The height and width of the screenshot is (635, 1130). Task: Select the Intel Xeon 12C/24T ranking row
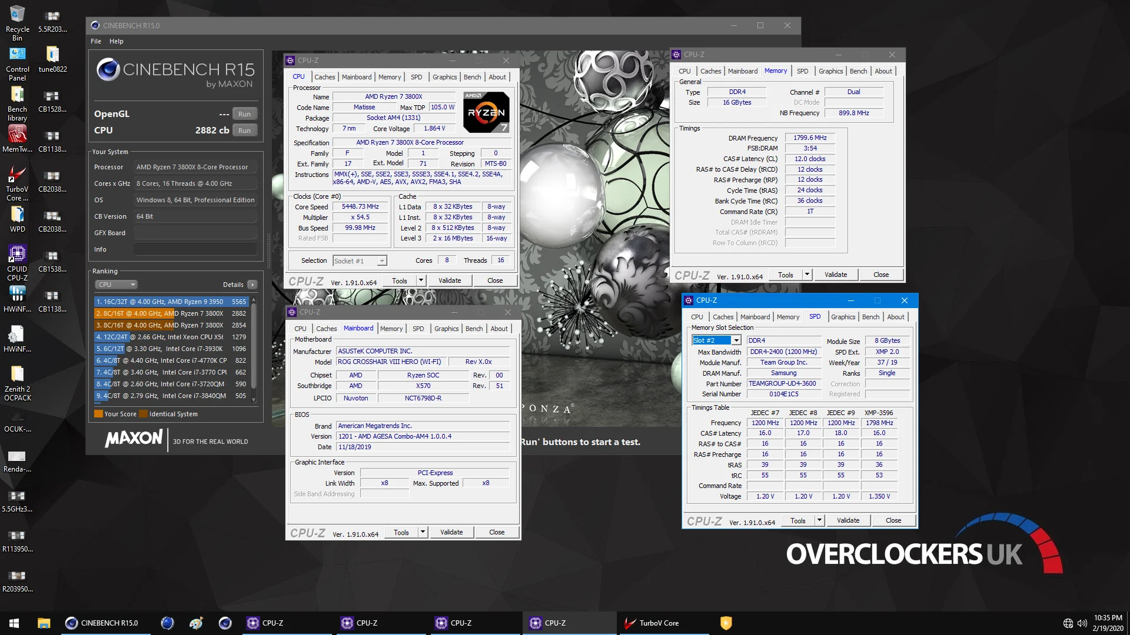click(x=171, y=337)
